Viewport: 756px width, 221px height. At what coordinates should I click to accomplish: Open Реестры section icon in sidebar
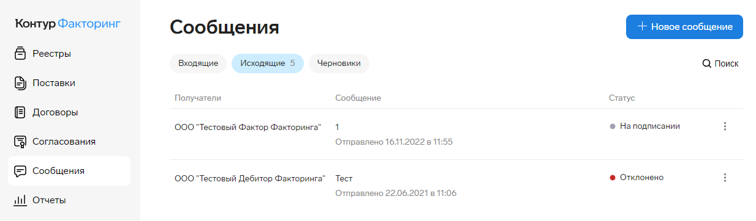[x=20, y=54]
